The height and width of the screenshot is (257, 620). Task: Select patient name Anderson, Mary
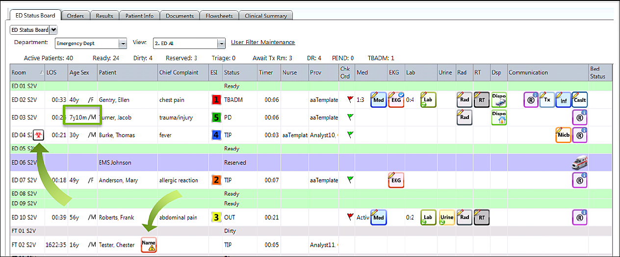click(x=118, y=180)
